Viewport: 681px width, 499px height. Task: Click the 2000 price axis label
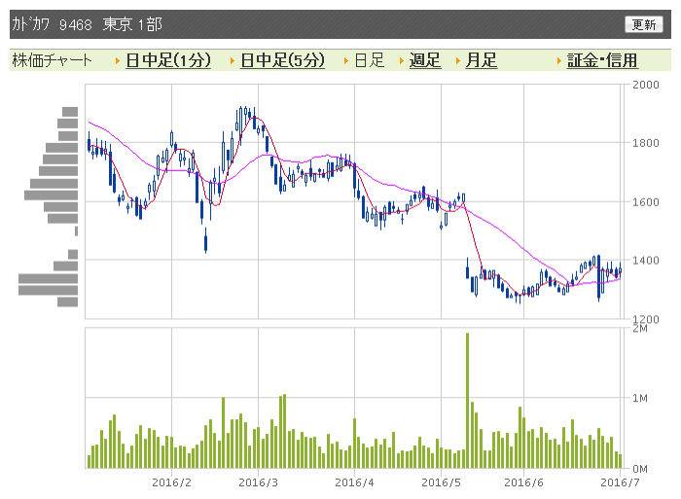coord(645,85)
